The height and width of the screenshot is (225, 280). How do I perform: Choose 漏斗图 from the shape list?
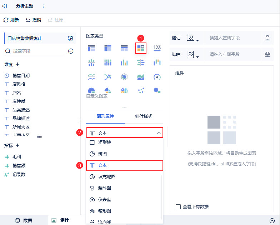(x=124, y=188)
